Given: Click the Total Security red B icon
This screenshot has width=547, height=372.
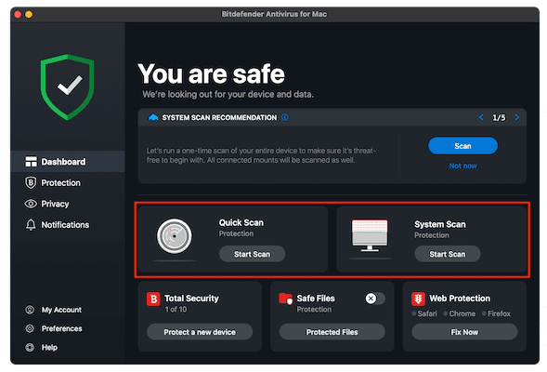Looking at the screenshot, I should pos(153,299).
